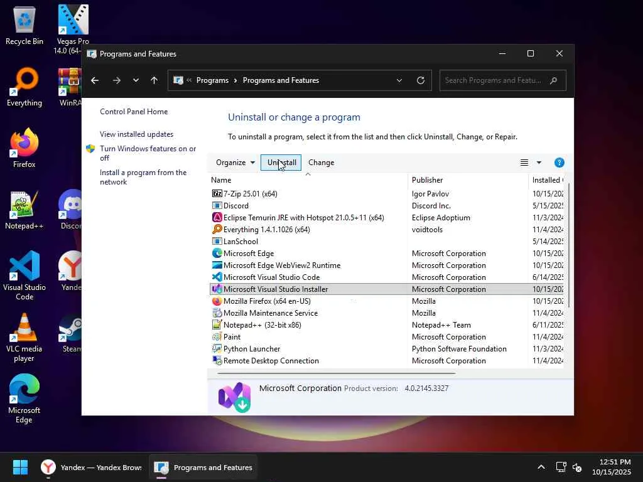Viewport: 643px width, 482px height.
Task: Show hidden tray icons chevron
Action: tap(541, 467)
